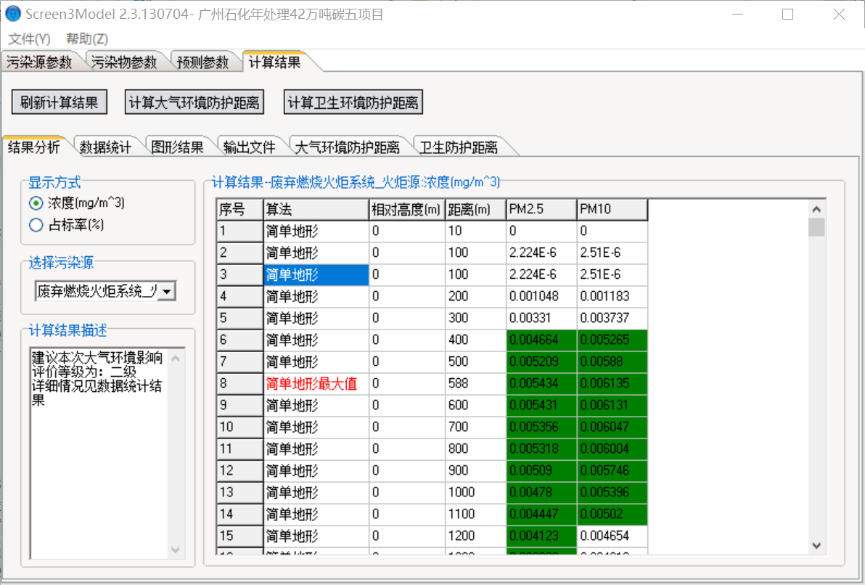Open the 图形结果 sub-tab

[178, 147]
